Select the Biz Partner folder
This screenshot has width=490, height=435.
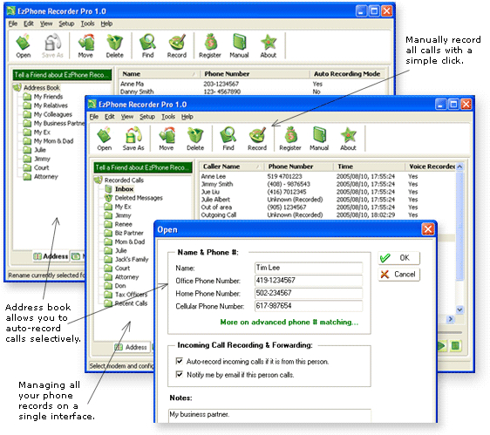pyautogui.click(x=129, y=233)
